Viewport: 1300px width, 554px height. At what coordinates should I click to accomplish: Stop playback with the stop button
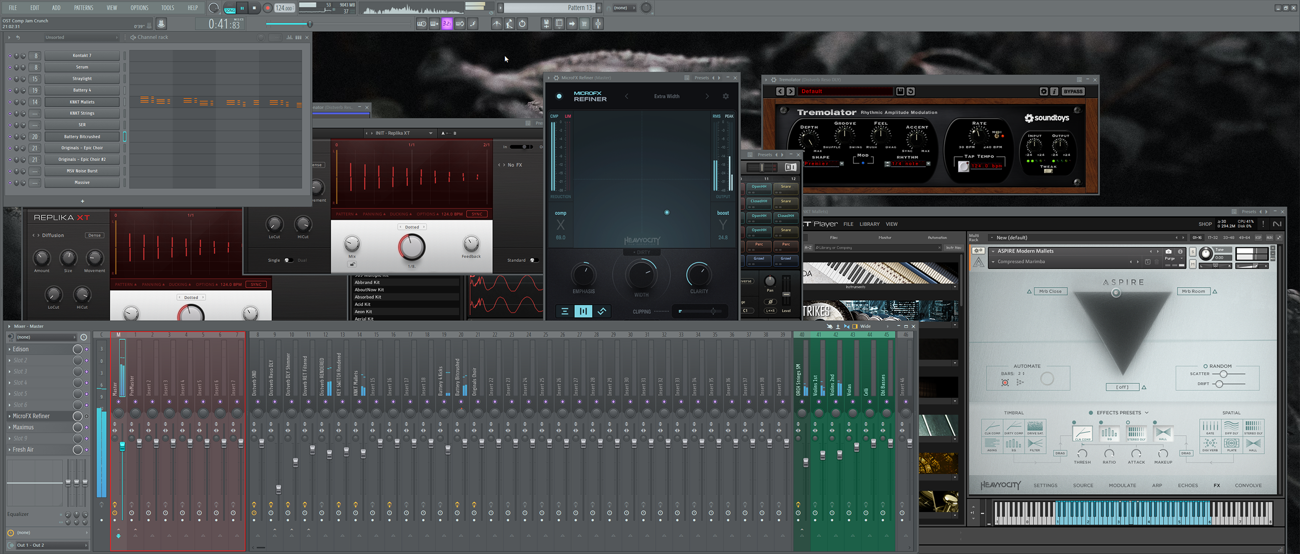tap(254, 8)
